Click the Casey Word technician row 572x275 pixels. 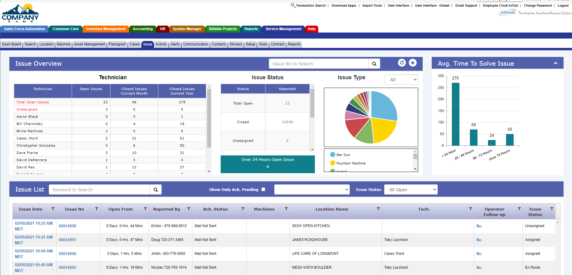[x=110, y=138]
